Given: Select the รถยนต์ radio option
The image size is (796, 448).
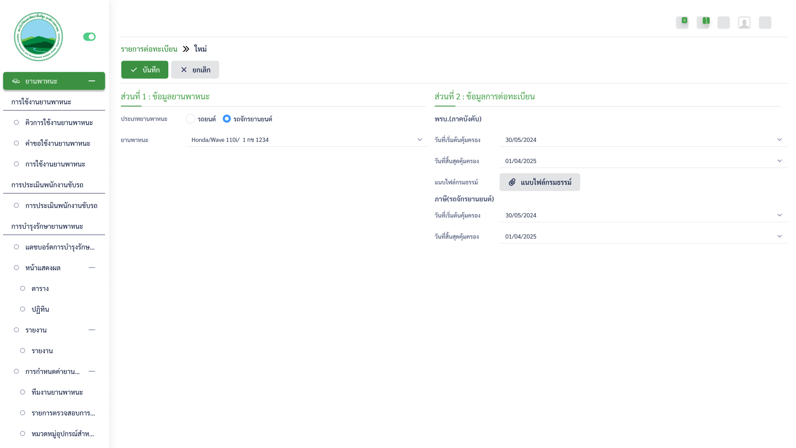Looking at the screenshot, I should (190, 119).
